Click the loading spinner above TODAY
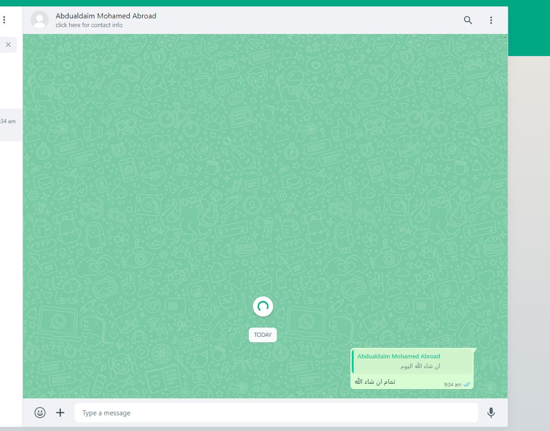550x431 pixels. pos(263,306)
